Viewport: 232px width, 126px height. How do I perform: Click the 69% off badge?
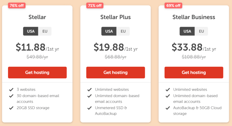click(173, 6)
